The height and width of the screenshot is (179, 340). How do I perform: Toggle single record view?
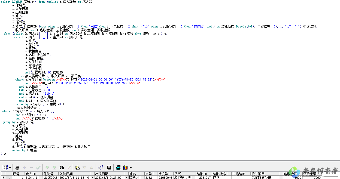pyautogui.click(x=77, y=168)
